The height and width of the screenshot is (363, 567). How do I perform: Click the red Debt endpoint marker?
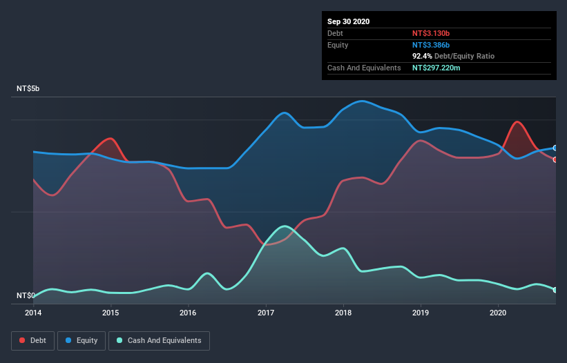(x=555, y=159)
